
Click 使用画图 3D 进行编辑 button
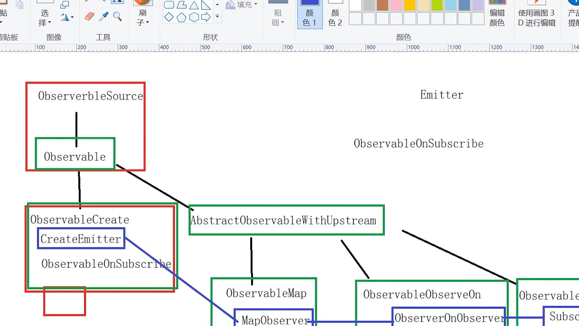tap(536, 18)
